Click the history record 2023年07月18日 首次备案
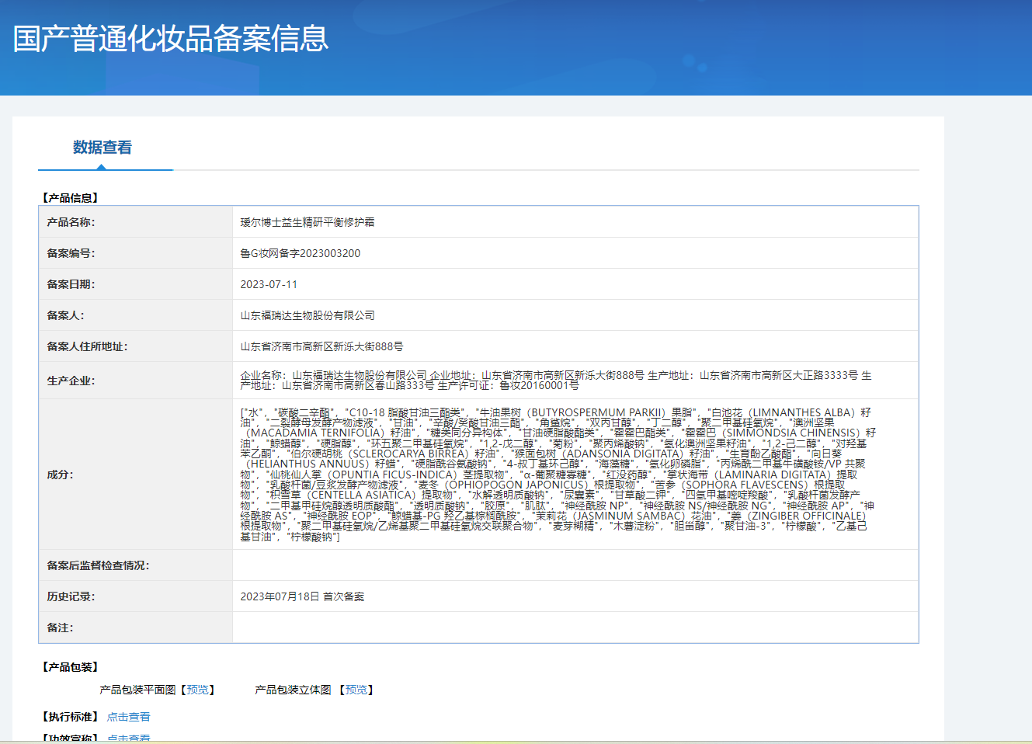The height and width of the screenshot is (744, 1032). (x=302, y=596)
